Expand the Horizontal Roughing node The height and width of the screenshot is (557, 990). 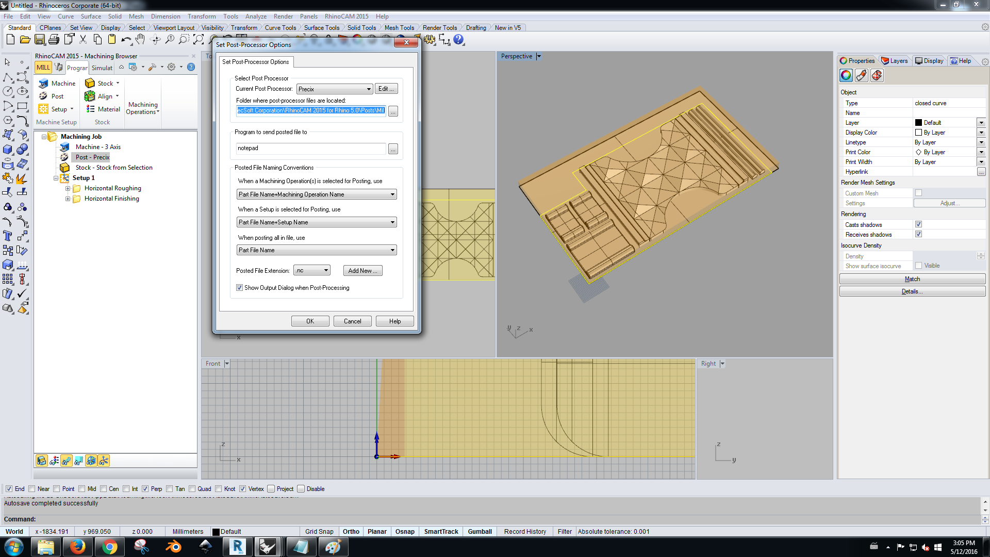68,188
